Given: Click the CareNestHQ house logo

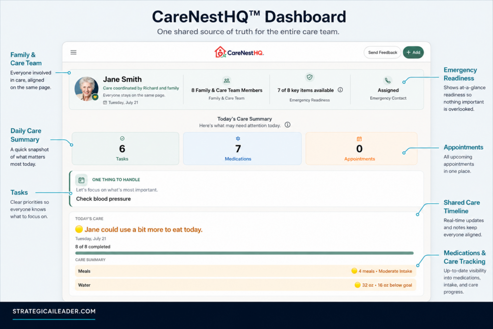Looking at the screenshot, I should click(x=220, y=52).
